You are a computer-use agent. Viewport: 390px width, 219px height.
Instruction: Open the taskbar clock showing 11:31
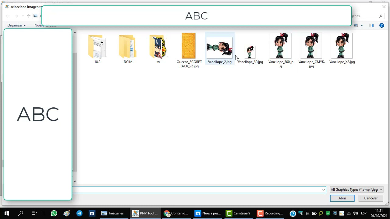[x=379, y=213]
